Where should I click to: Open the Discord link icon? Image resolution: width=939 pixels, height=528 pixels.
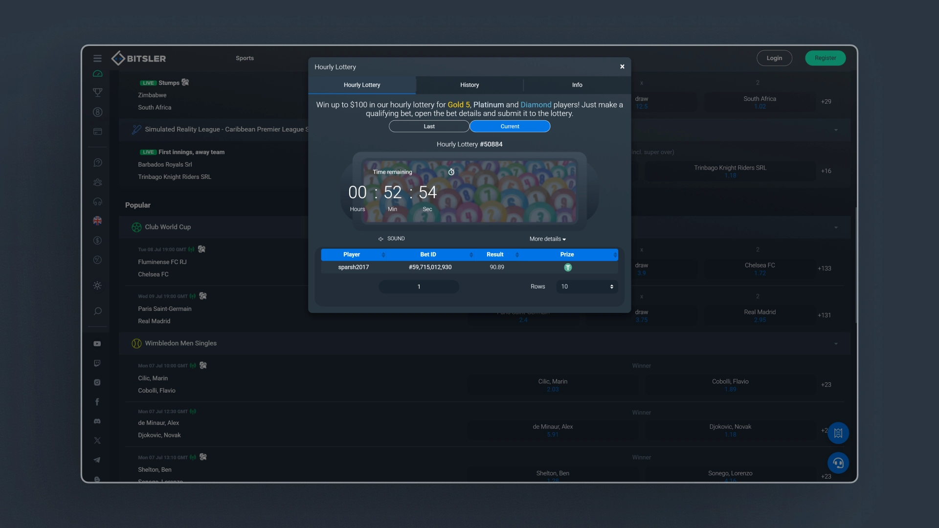[97, 421]
